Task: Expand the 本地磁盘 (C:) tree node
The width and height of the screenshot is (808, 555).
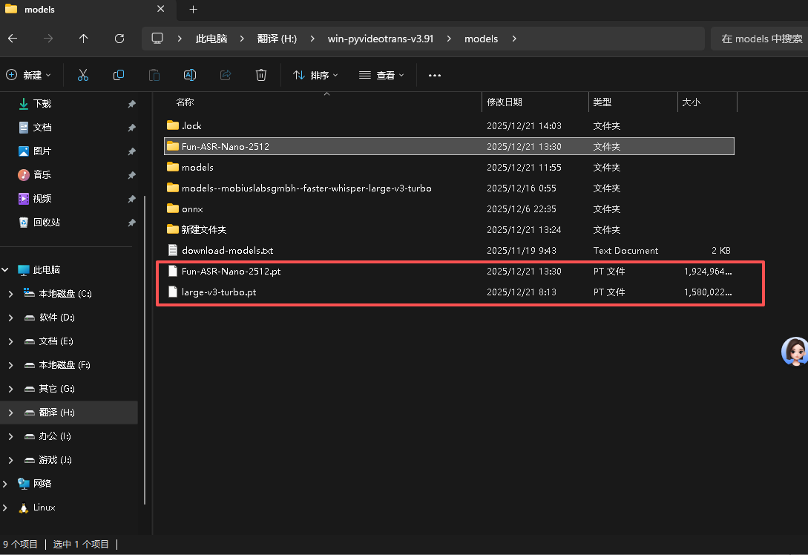Action: [10, 294]
